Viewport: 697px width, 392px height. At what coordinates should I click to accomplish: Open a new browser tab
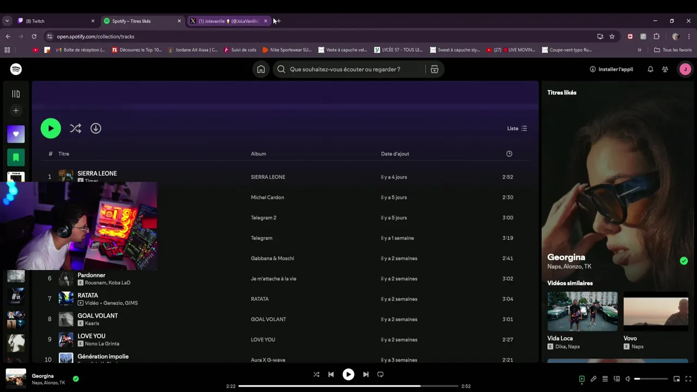277,21
